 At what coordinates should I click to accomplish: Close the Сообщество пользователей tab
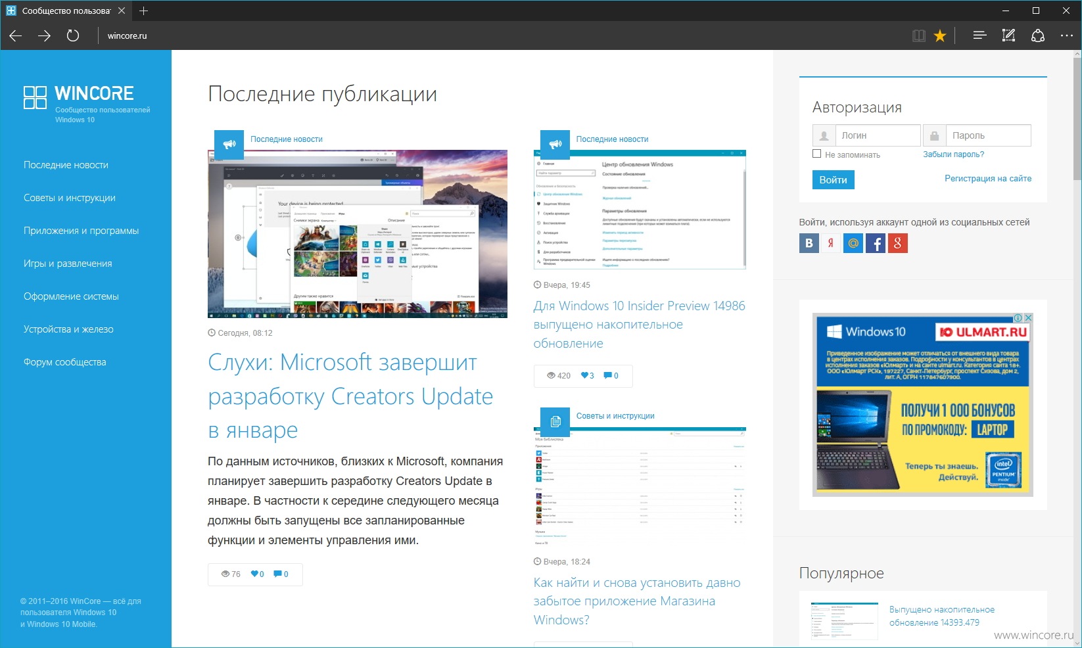click(122, 11)
